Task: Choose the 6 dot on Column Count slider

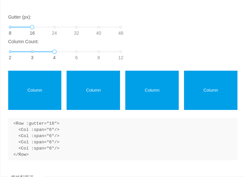Action: [76, 52]
